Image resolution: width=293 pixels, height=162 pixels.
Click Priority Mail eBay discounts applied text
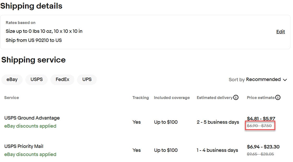[30, 154]
